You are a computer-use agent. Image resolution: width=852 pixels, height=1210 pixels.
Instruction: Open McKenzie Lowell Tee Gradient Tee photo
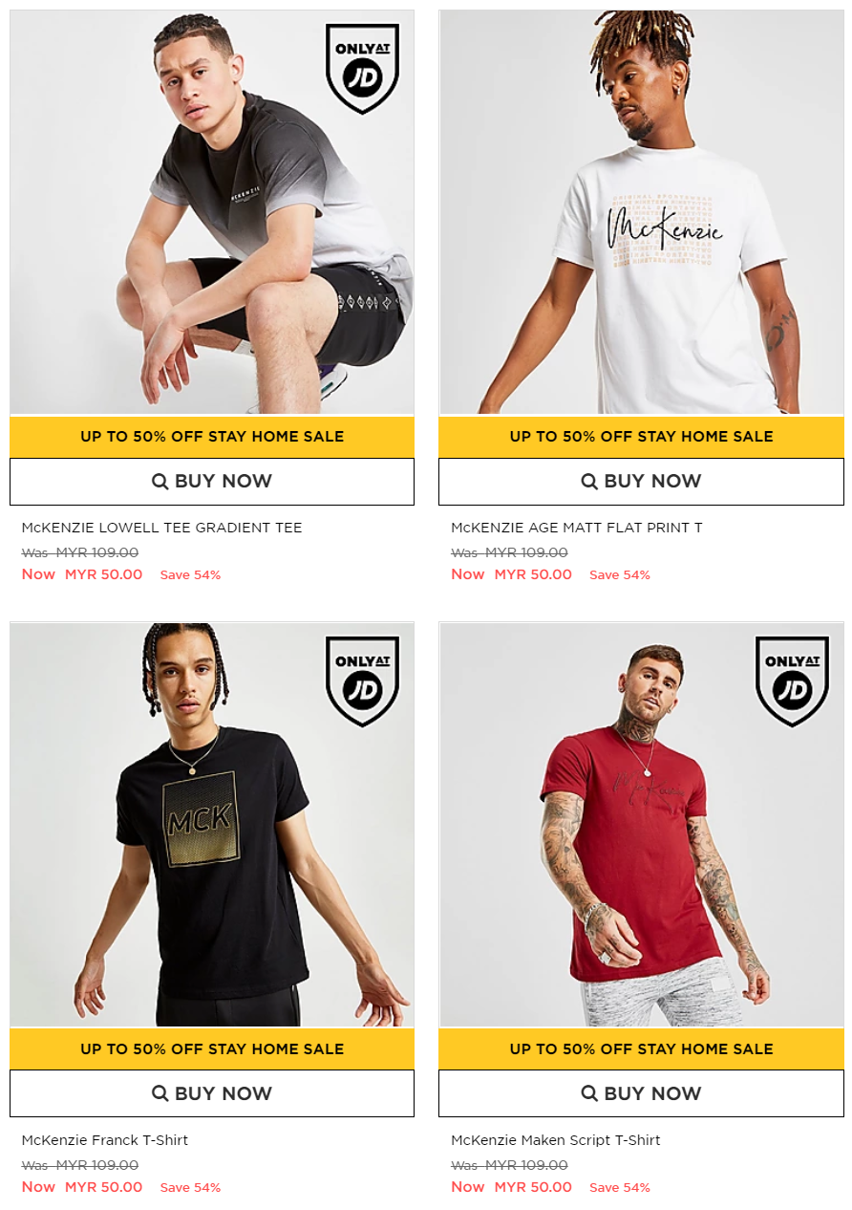[x=212, y=212]
